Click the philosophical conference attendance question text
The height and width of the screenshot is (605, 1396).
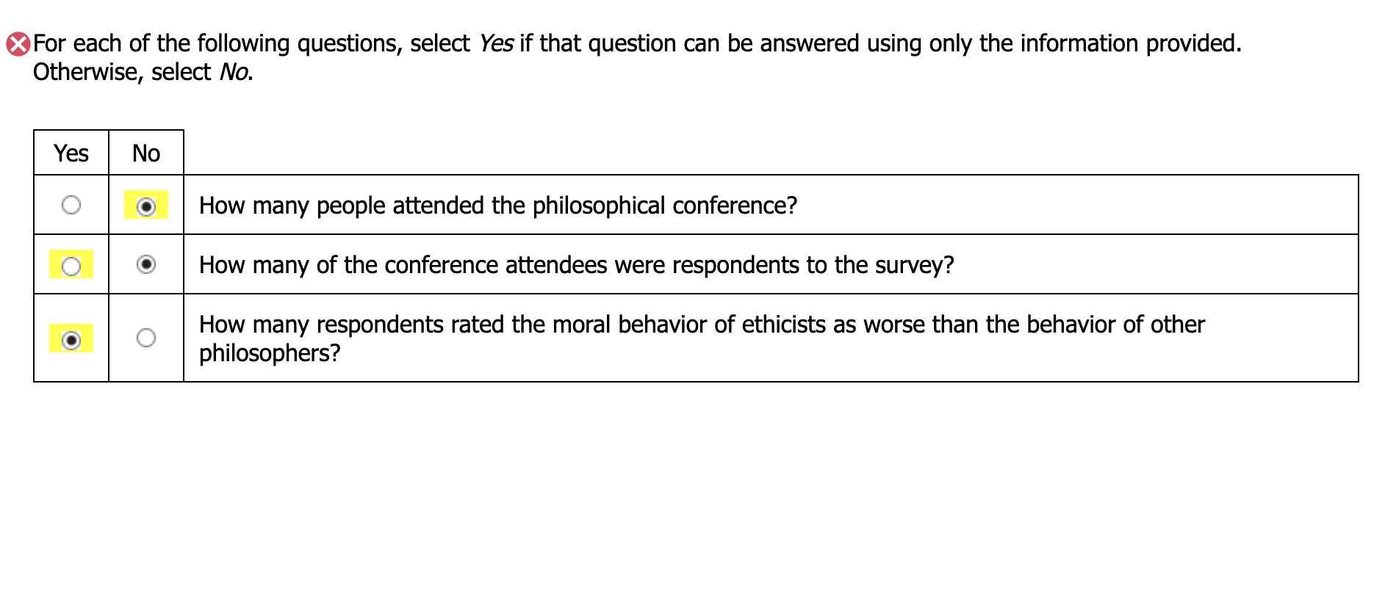497,206
